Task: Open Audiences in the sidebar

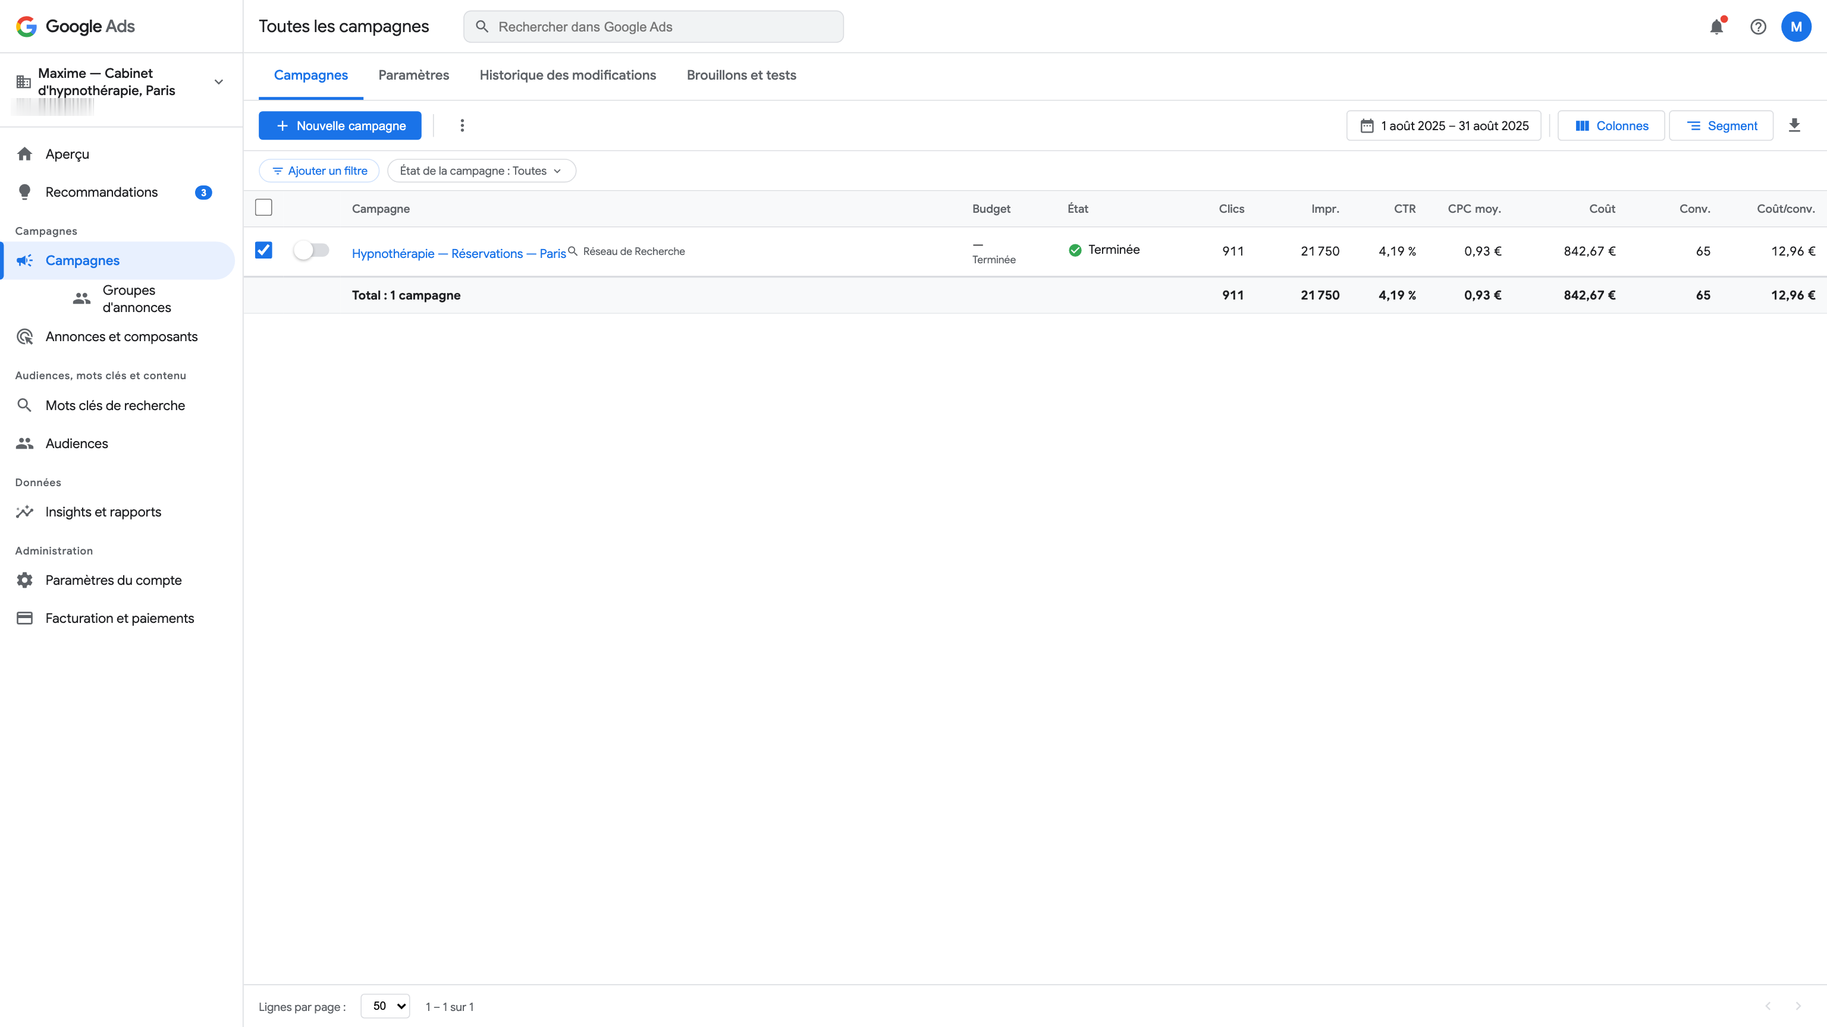Action: 118,444
